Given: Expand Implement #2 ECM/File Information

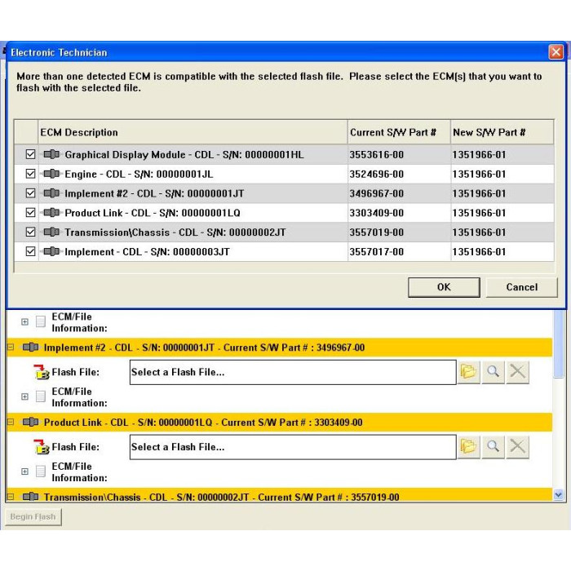Looking at the screenshot, I should 24,396.
